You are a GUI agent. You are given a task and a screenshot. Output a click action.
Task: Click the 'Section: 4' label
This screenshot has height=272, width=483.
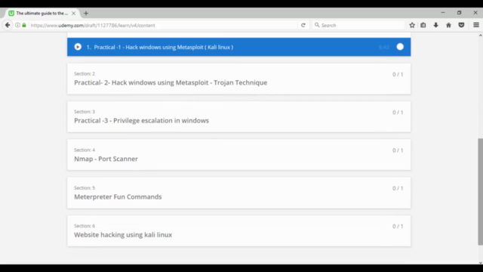(x=85, y=150)
